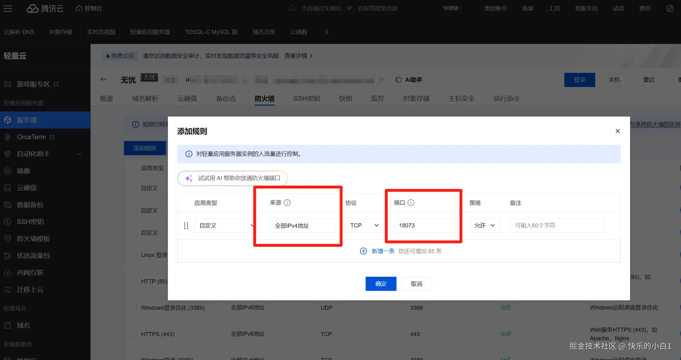Toggle the 应用类型 header select-all checkbox
The height and width of the screenshot is (360, 681).
[x=133, y=168]
